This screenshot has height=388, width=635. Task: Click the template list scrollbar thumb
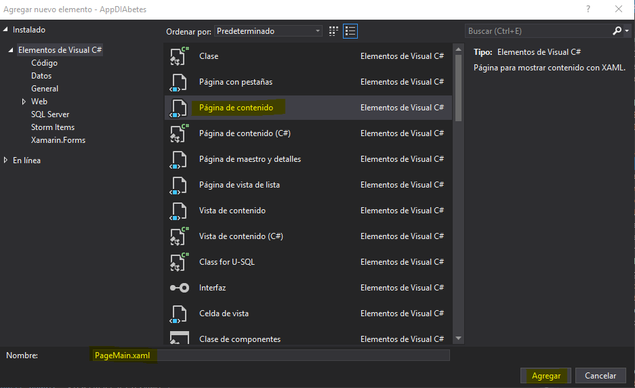[x=458, y=88]
